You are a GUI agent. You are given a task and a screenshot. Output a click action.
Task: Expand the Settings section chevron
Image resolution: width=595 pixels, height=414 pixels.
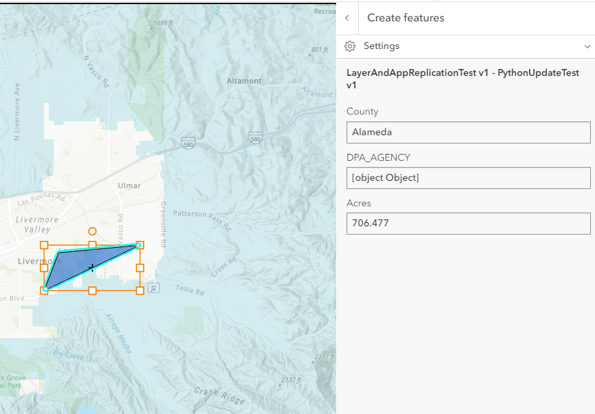[x=587, y=46]
